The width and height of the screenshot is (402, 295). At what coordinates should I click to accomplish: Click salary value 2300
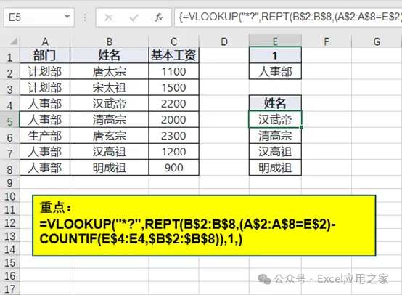pyautogui.click(x=174, y=136)
